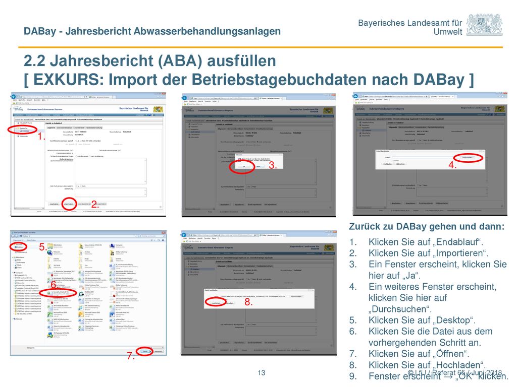Viewport: 517px width, 387px height.
Task: Open the Datei menu in top-left browser screenshot
Action: click(15, 100)
